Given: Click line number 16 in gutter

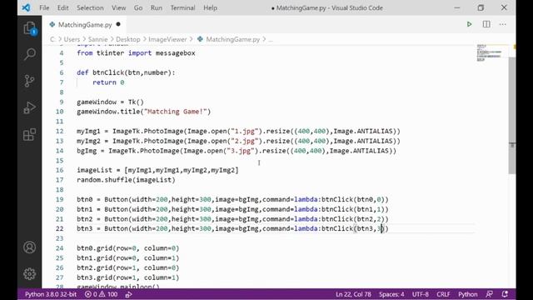Looking at the screenshot, I should [60, 170].
